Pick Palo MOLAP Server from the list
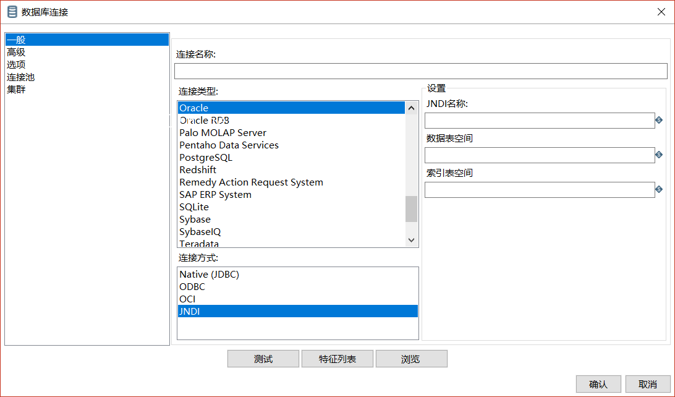 291,132
